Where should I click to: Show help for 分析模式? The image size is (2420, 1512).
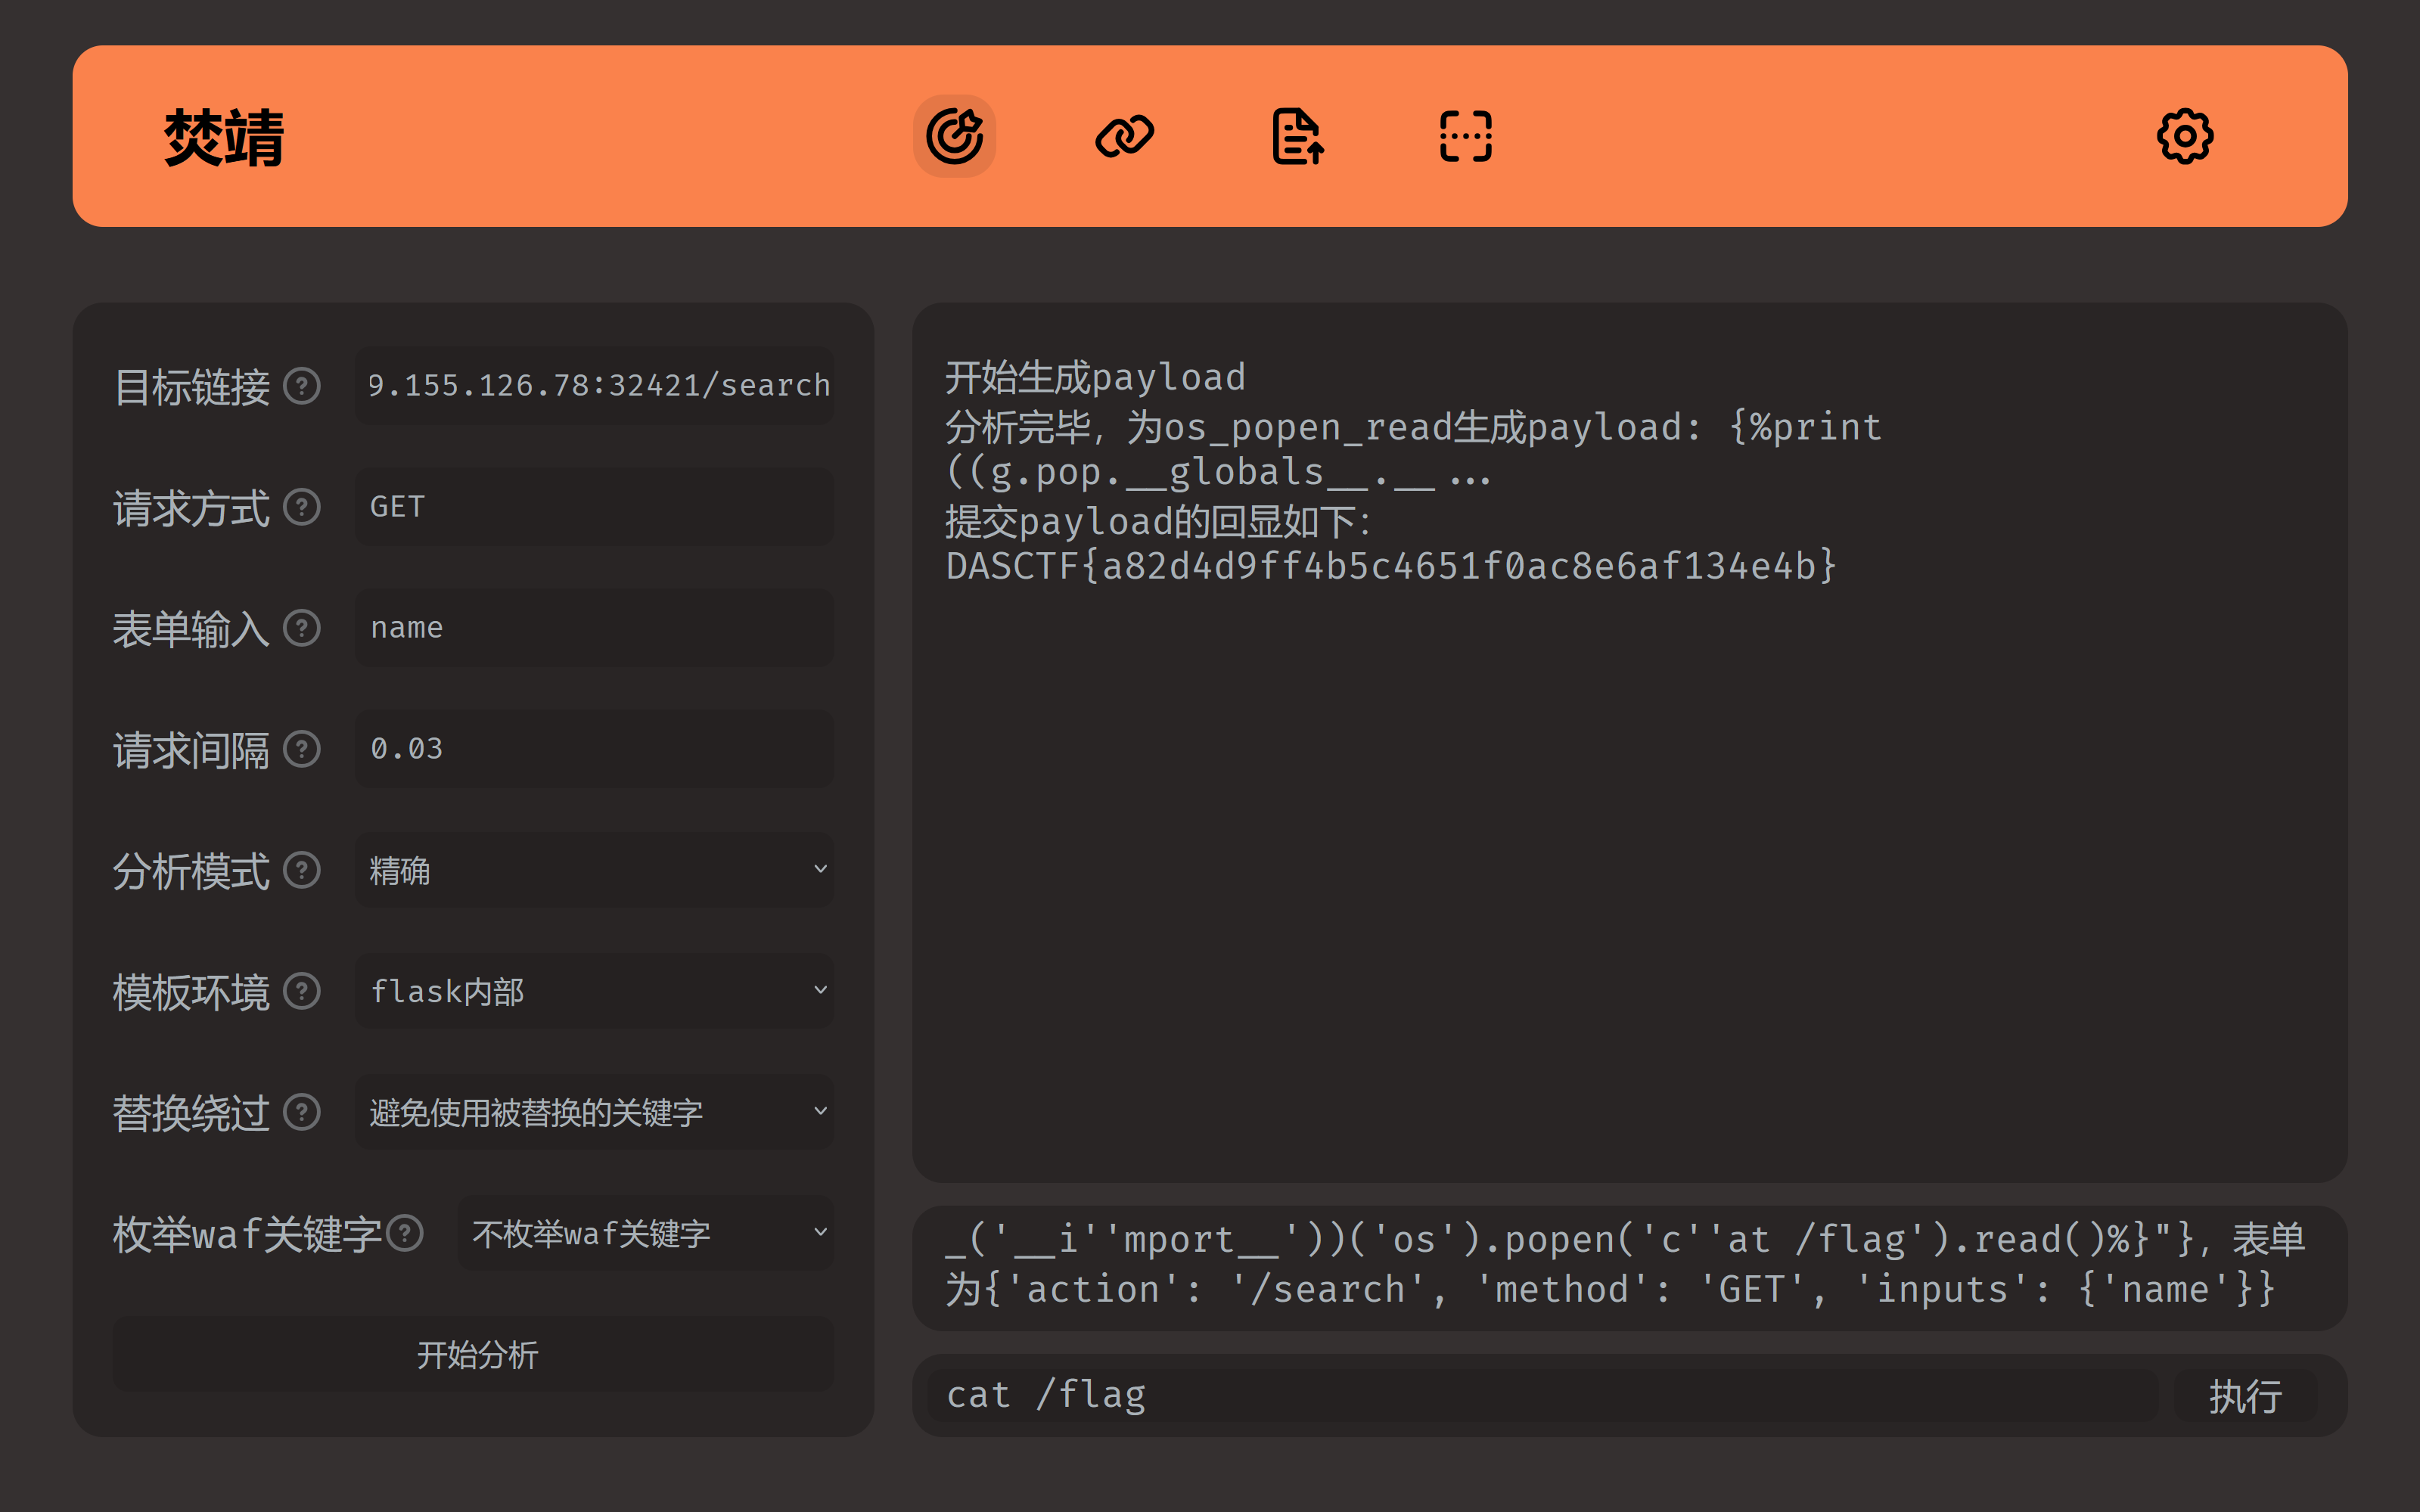tap(301, 870)
